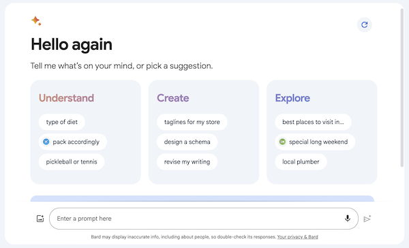This screenshot has width=409, height=248.
Task: Click the green icon on special long weekend
Action: [x=282, y=142]
